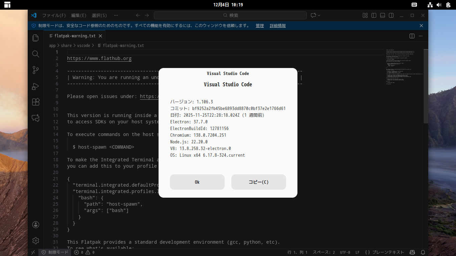
Task: Go forward with the right arrow
Action: (x=147, y=15)
